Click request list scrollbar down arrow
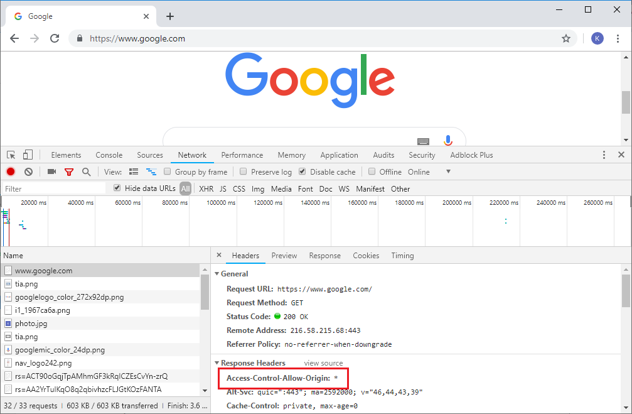Screen dimensions: 632x414 point(205,391)
